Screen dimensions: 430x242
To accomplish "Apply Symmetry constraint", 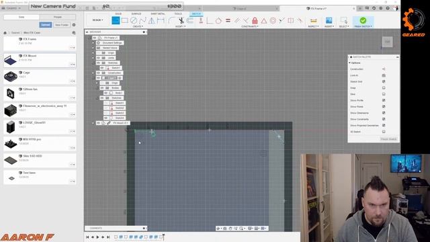I will [291, 20].
